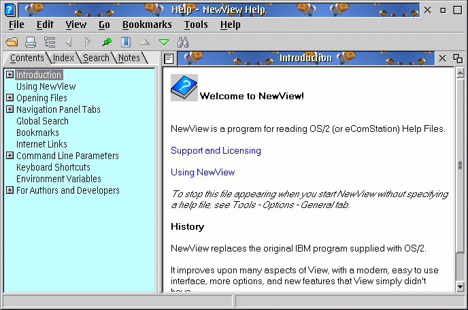Open the Edit menu

[x=45, y=24]
